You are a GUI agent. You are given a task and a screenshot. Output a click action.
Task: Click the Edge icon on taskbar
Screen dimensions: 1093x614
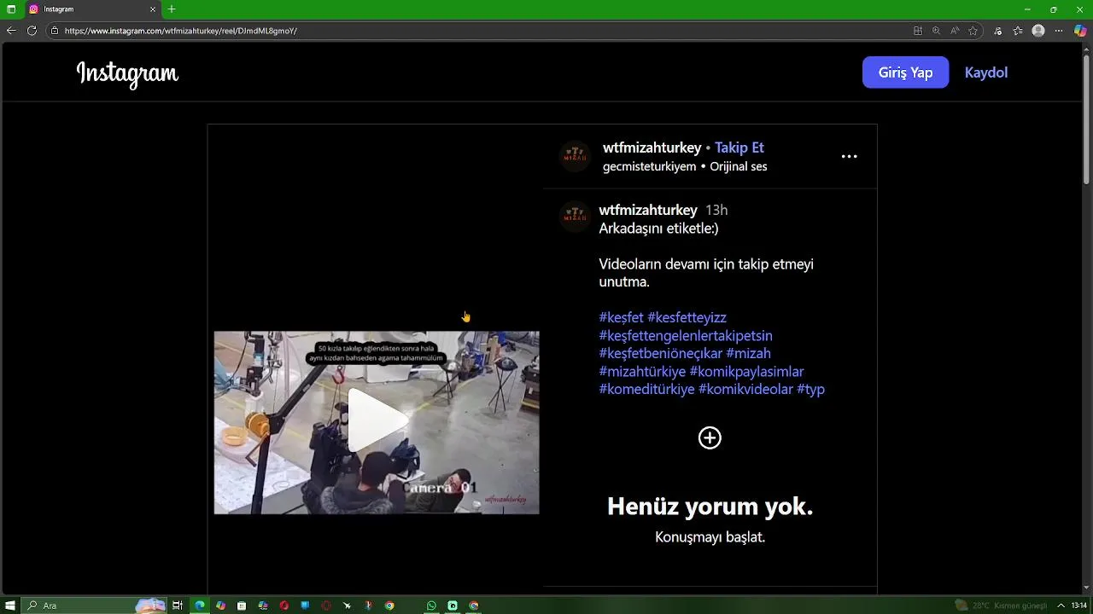(200, 605)
